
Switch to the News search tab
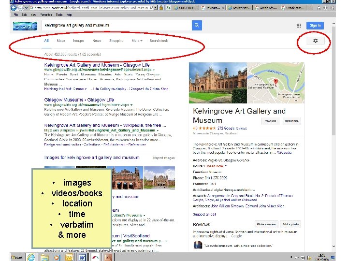pos(97,41)
